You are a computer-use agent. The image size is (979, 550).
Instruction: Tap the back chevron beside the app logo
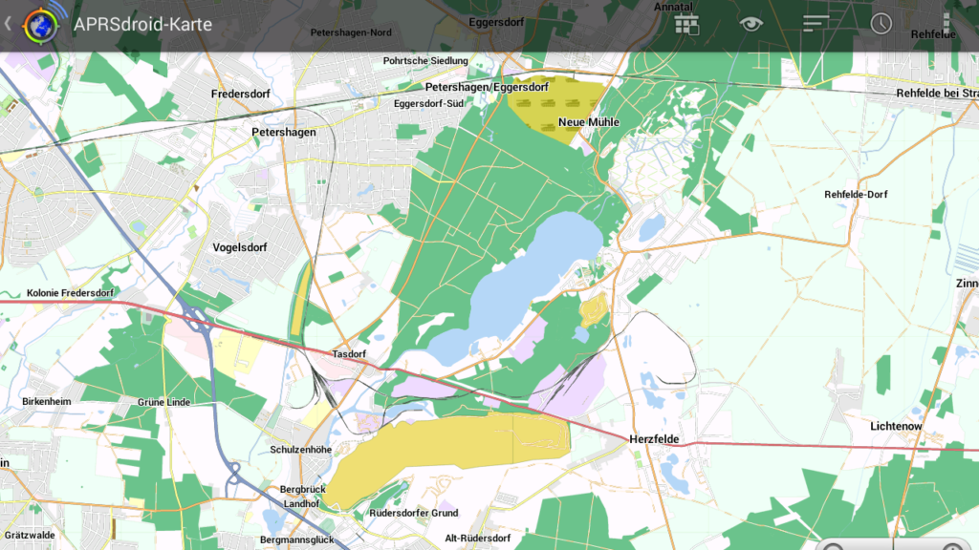coord(8,24)
